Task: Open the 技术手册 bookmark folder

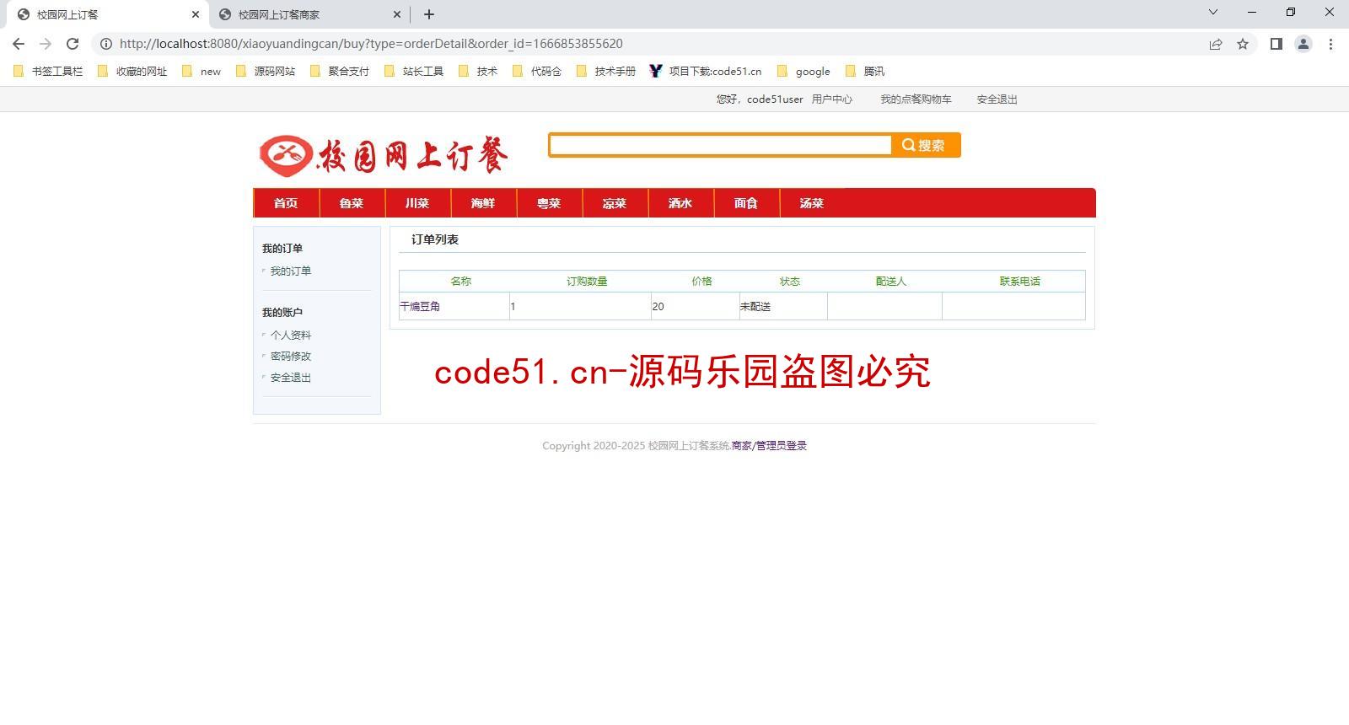Action: 606,72
